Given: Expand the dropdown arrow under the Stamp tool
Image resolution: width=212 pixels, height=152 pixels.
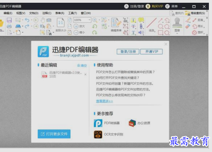Looking at the screenshot, I should (177, 33).
